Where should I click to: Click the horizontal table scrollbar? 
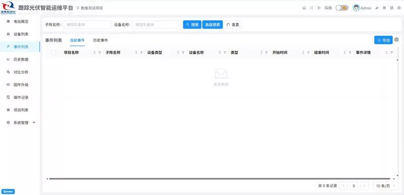pos(220,179)
